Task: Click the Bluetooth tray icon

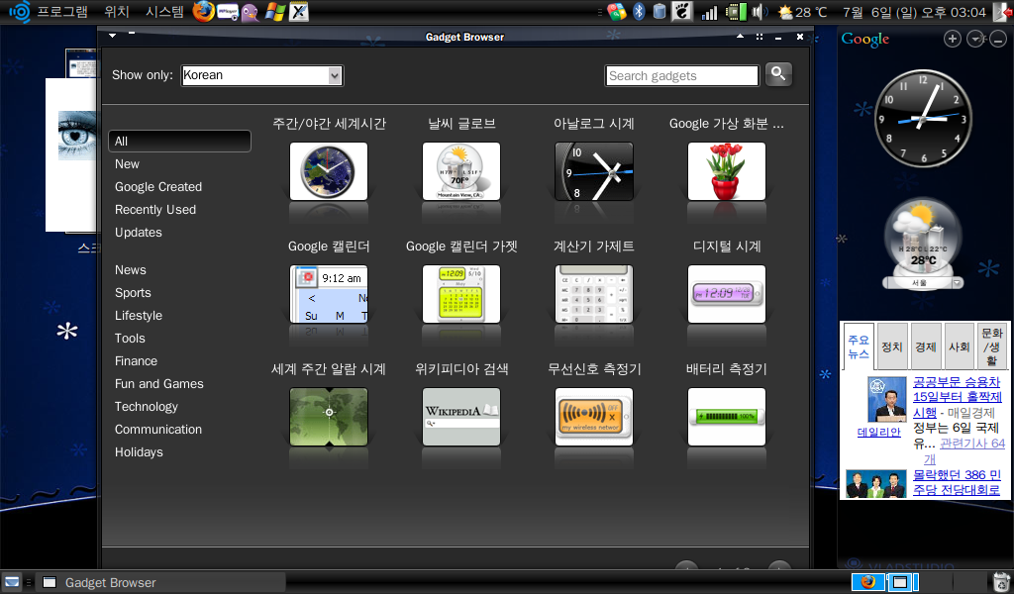Action: point(639,12)
